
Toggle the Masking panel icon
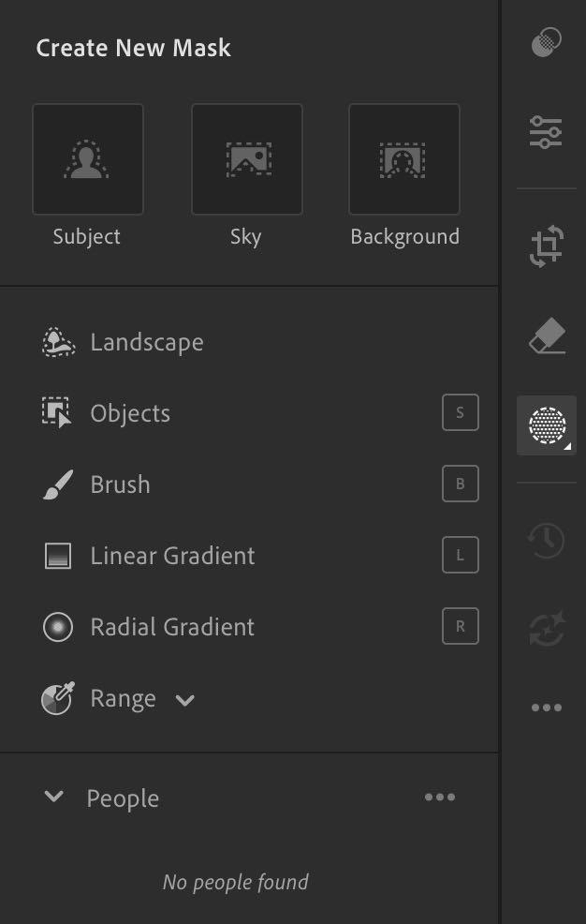547,425
